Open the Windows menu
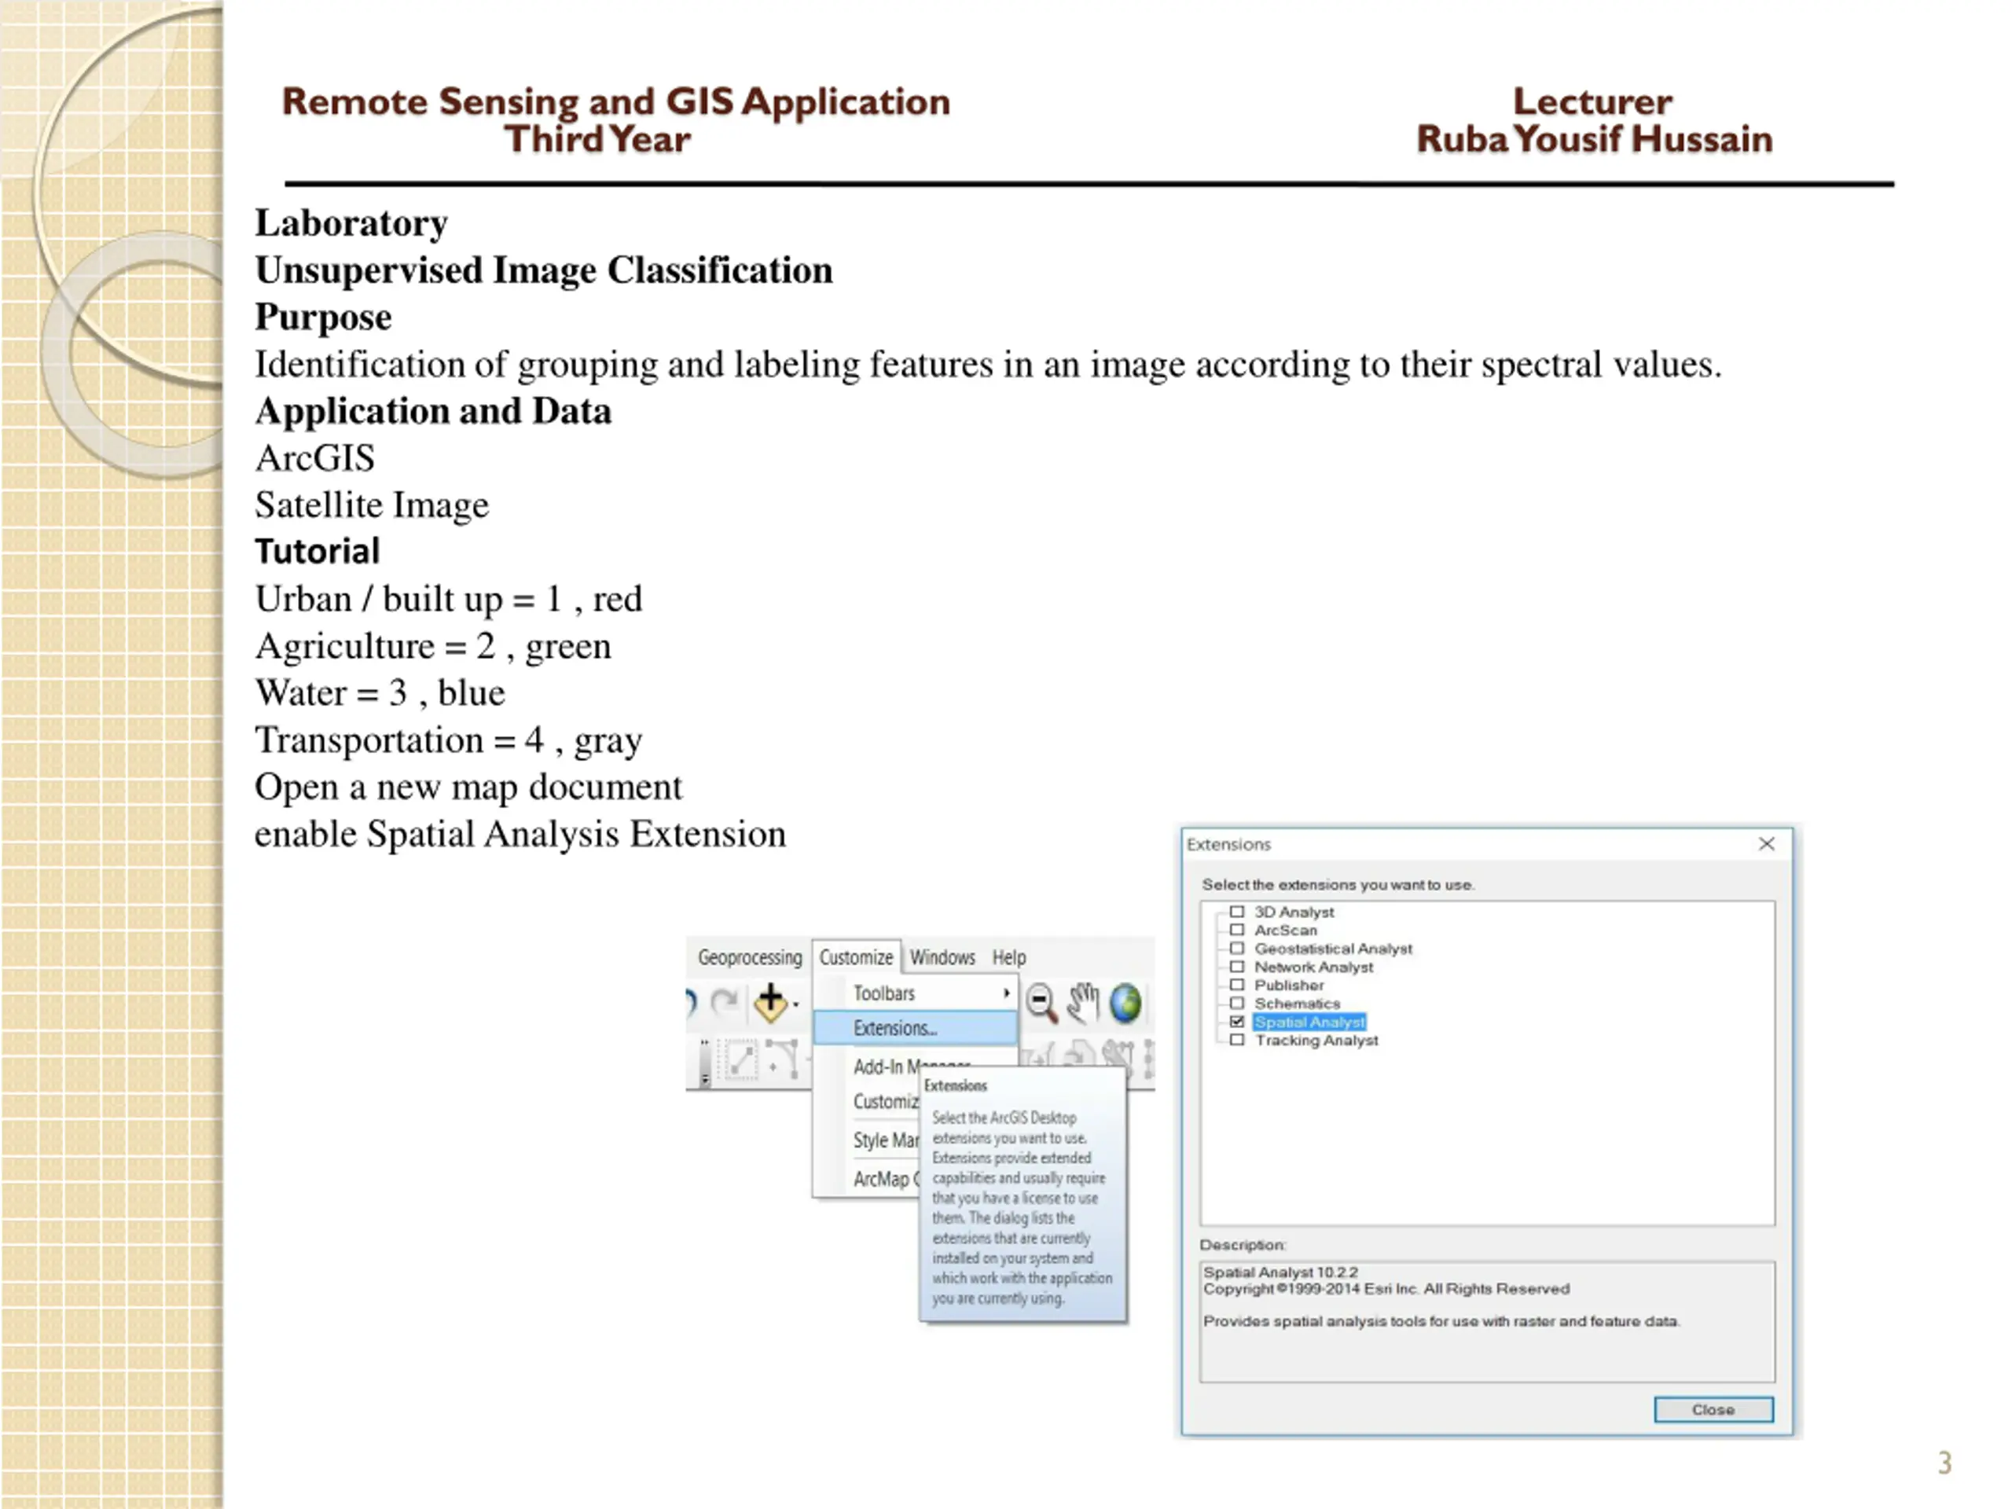Viewport: 2012px width, 1509px height. (942, 957)
